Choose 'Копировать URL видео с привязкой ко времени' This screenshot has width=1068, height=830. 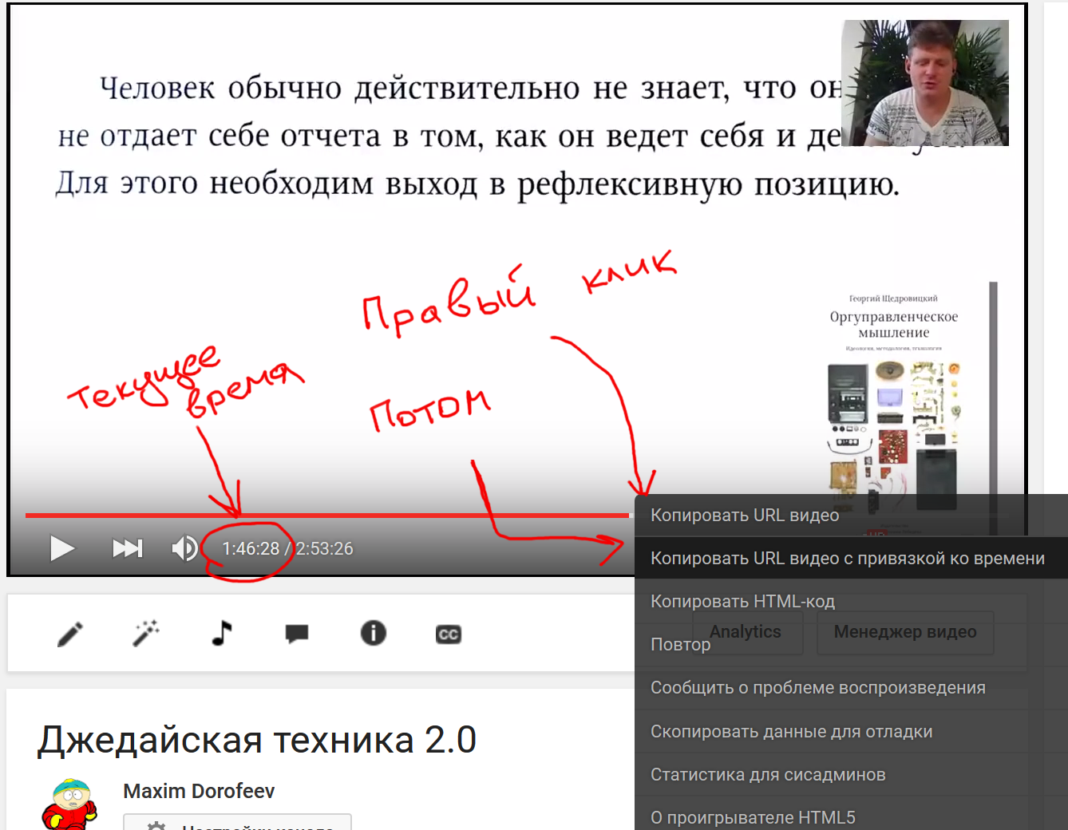point(847,559)
